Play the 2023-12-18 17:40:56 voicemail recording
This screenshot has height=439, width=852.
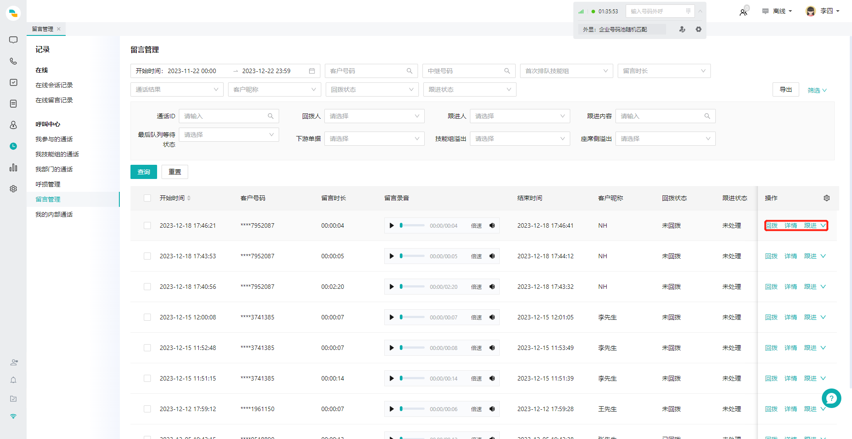[391, 287]
